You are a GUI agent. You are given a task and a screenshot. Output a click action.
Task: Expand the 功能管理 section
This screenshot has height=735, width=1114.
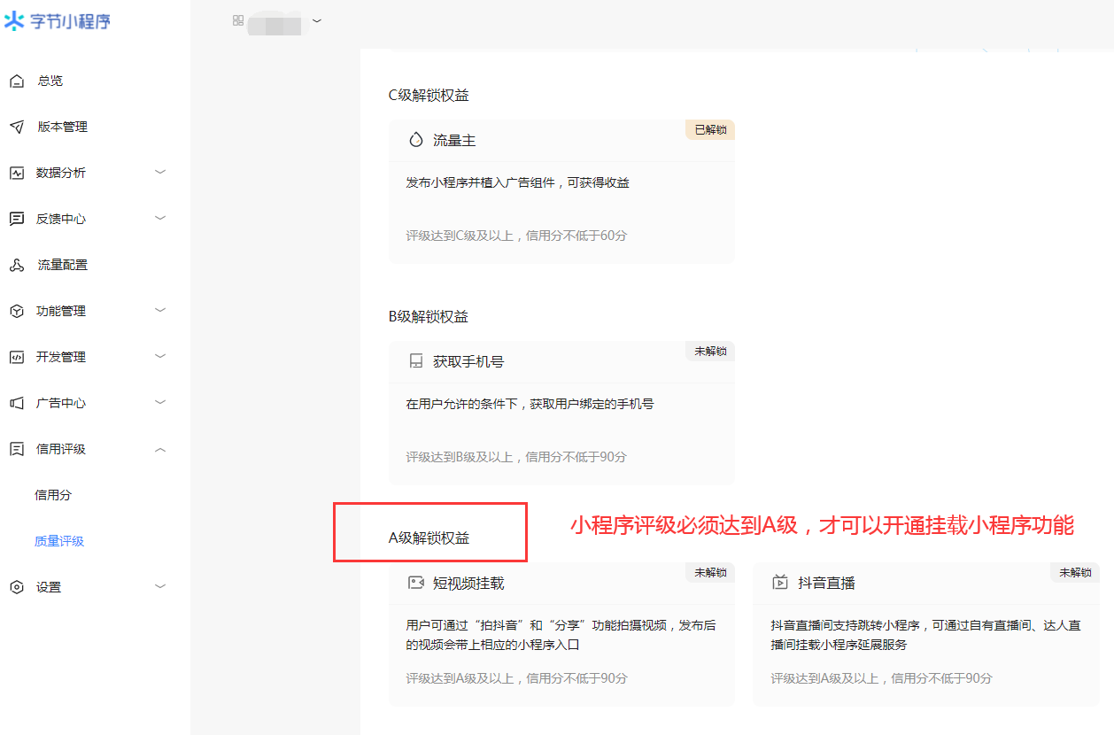click(x=61, y=311)
